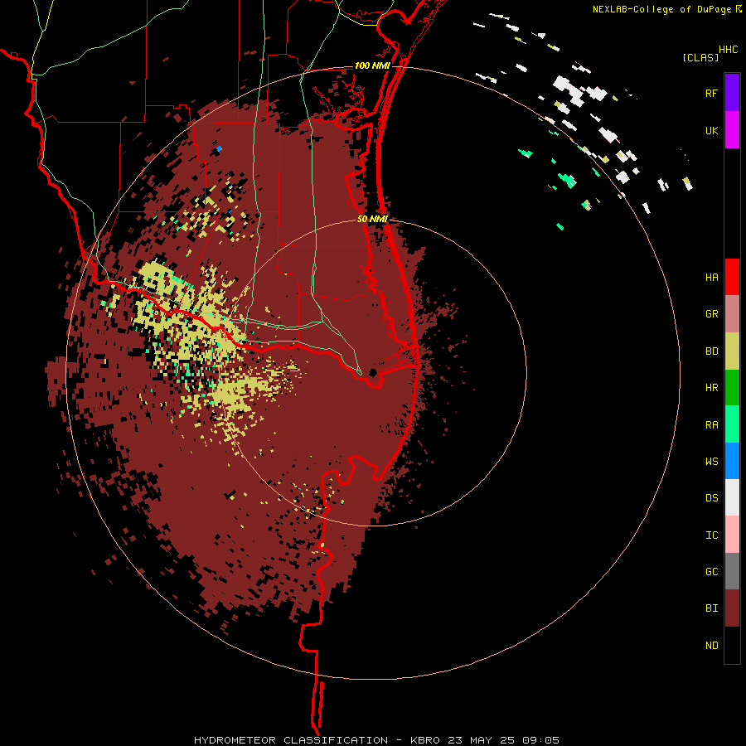Click the KBRO radar site black dot
The height and width of the screenshot is (746, 746).
[372, 372]
